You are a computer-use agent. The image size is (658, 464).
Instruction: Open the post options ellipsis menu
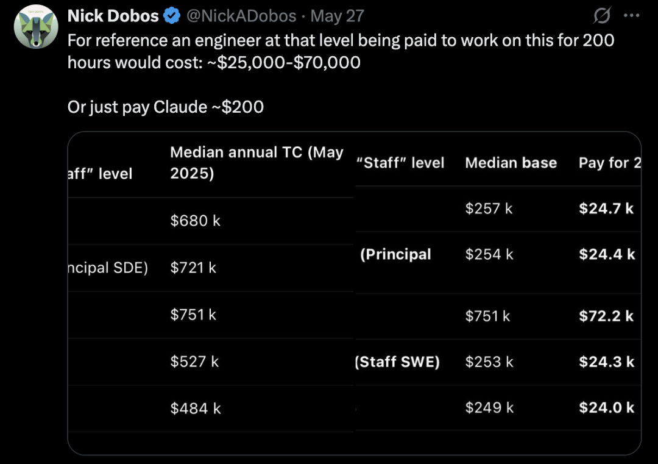(632, 16)
